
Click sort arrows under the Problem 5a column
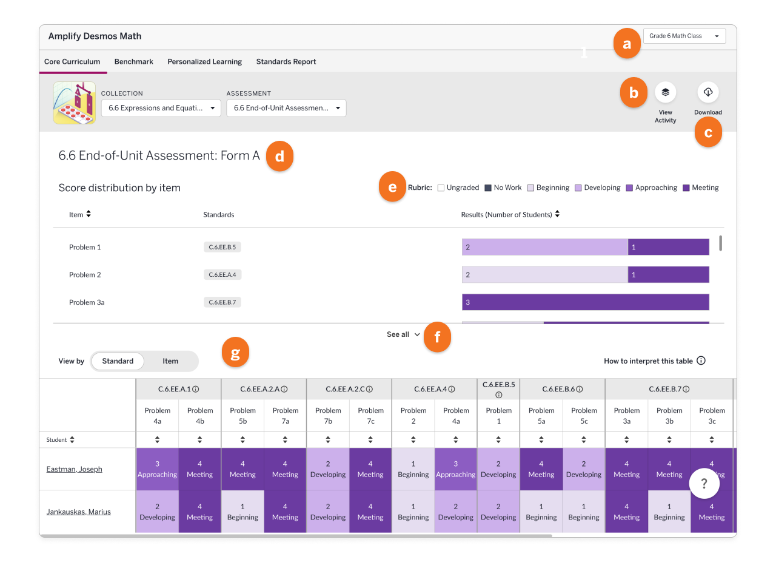point(541,439)
